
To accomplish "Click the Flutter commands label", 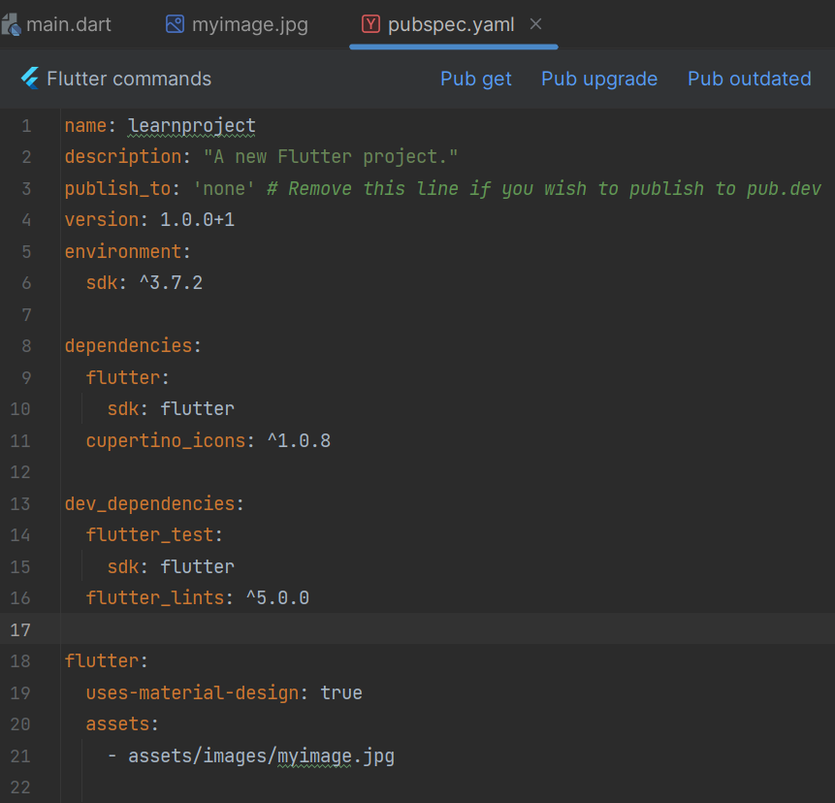I will (129, 79).
